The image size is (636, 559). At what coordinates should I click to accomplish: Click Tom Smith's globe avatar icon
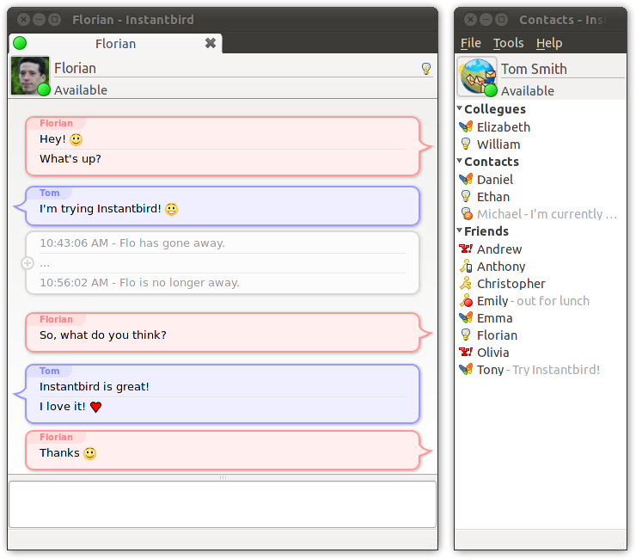[477, 77]
